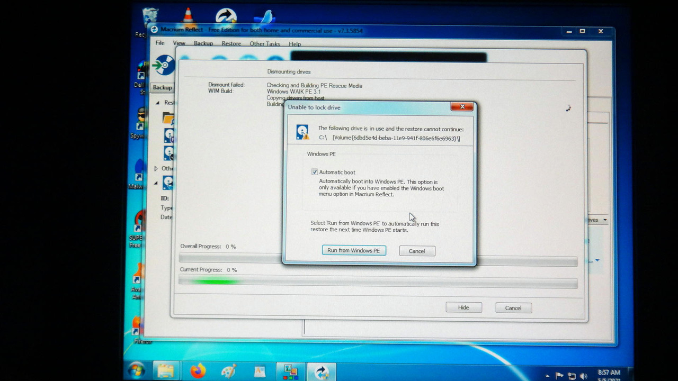
Task: Uncheck the Automatic boot checkbox
Action: pyautogui.click(x=315, y=172)
